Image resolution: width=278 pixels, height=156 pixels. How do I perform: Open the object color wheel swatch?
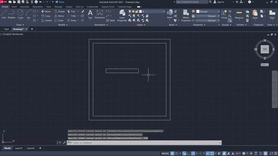point(193,11)
